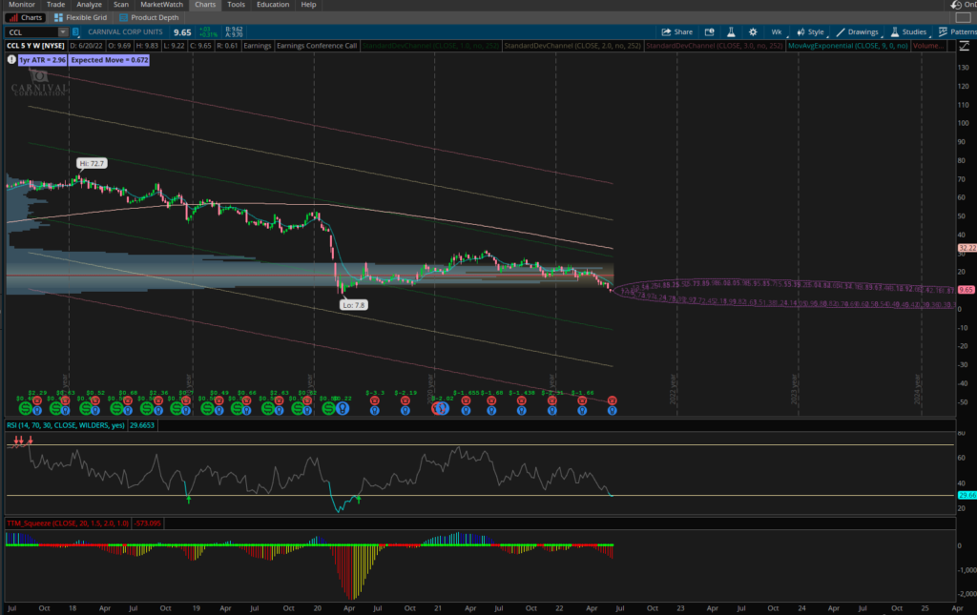The image size is (977, 615).
Task: Expand the symbol dropdown next to CCL
Action: [61, 31]
